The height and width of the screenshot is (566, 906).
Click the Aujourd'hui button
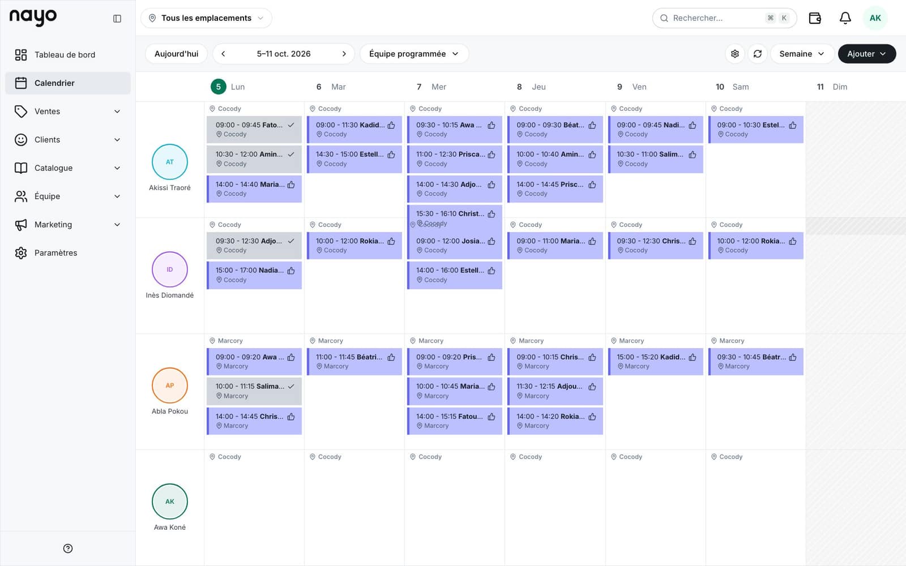pos(176,54)
